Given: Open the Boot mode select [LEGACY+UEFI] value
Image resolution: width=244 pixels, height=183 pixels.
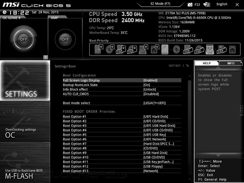Looking at the screenshot, I should (155, 103).
